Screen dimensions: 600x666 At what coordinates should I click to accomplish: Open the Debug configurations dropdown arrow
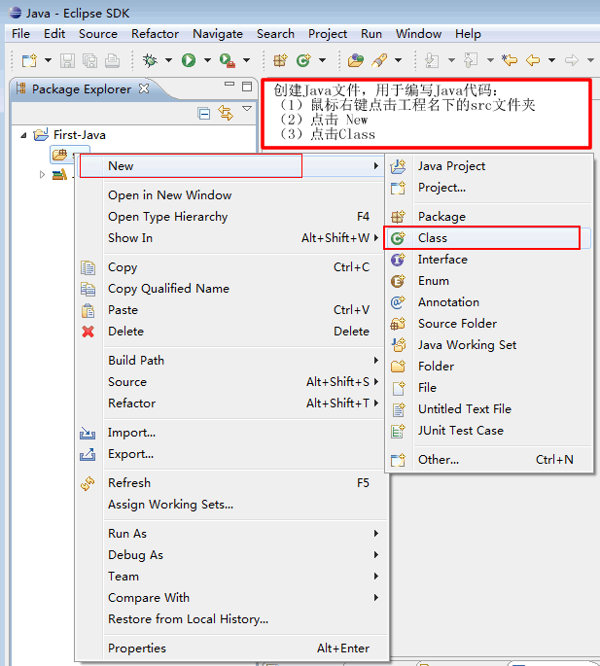168,60
